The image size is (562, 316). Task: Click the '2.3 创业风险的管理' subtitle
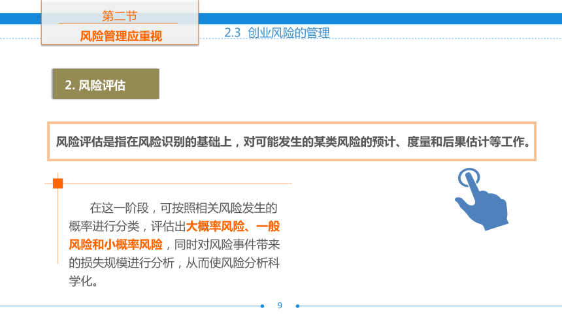[x=277, y=33]
